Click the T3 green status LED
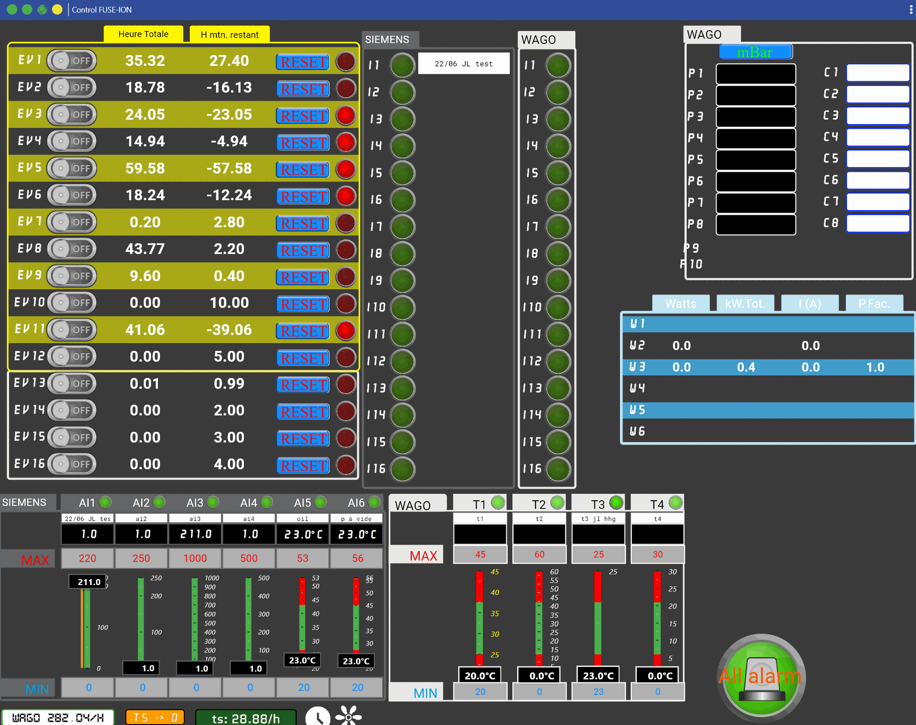The height and width of the screenshot is (725, 916). pos(616,503)
